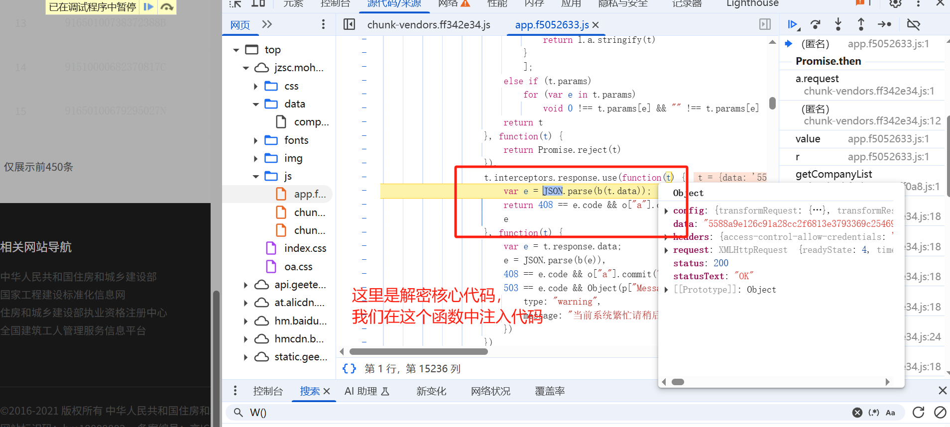Collapse the js folder
This screenshot has height=427, width=950.
[256, 177]
